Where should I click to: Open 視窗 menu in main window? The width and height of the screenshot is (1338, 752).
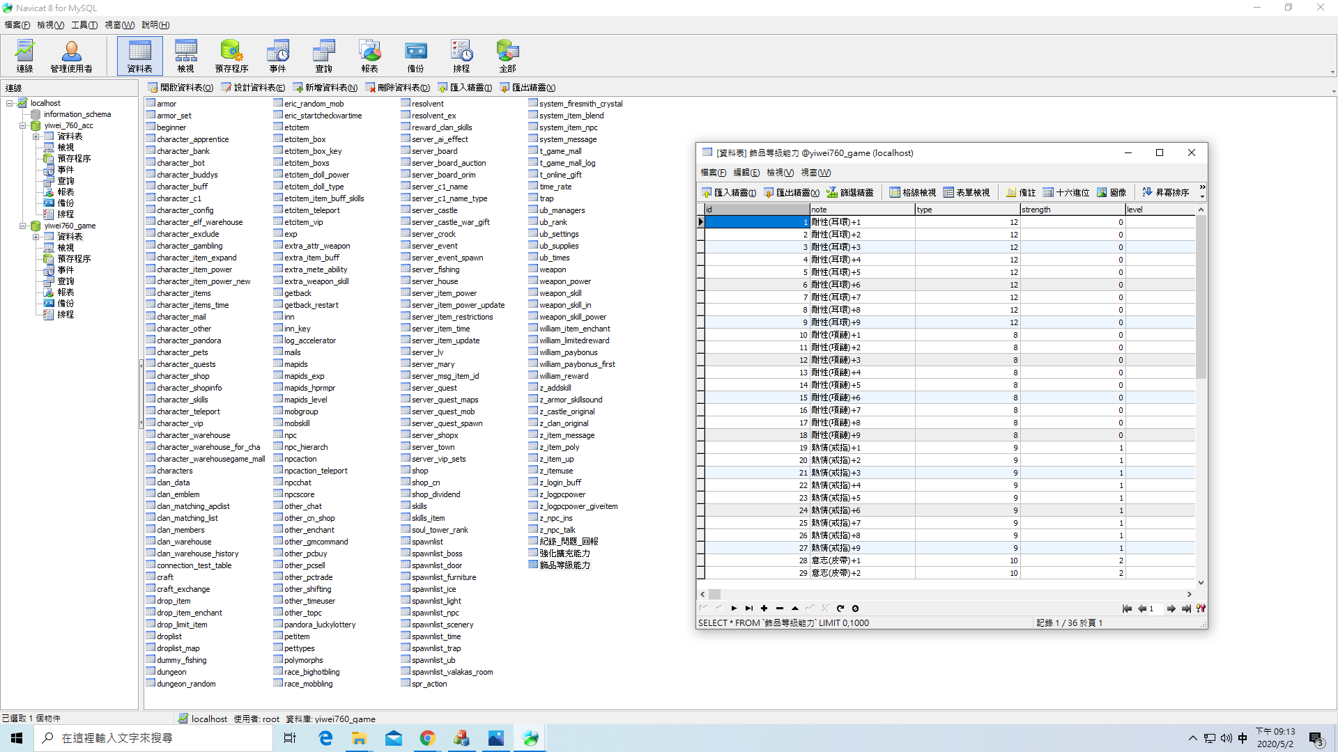pyautogui.click(x=119, y=25)
